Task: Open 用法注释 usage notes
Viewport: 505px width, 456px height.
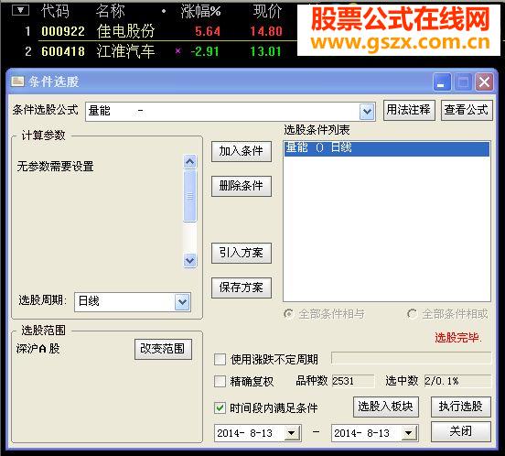Action: (409, 110)
